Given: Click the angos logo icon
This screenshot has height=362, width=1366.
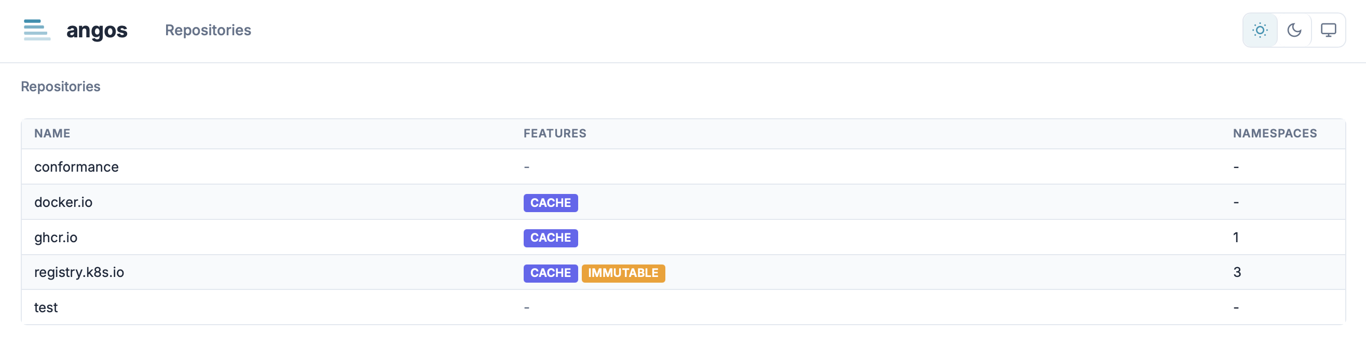Looking at the screenshot, I should (36, 30).
